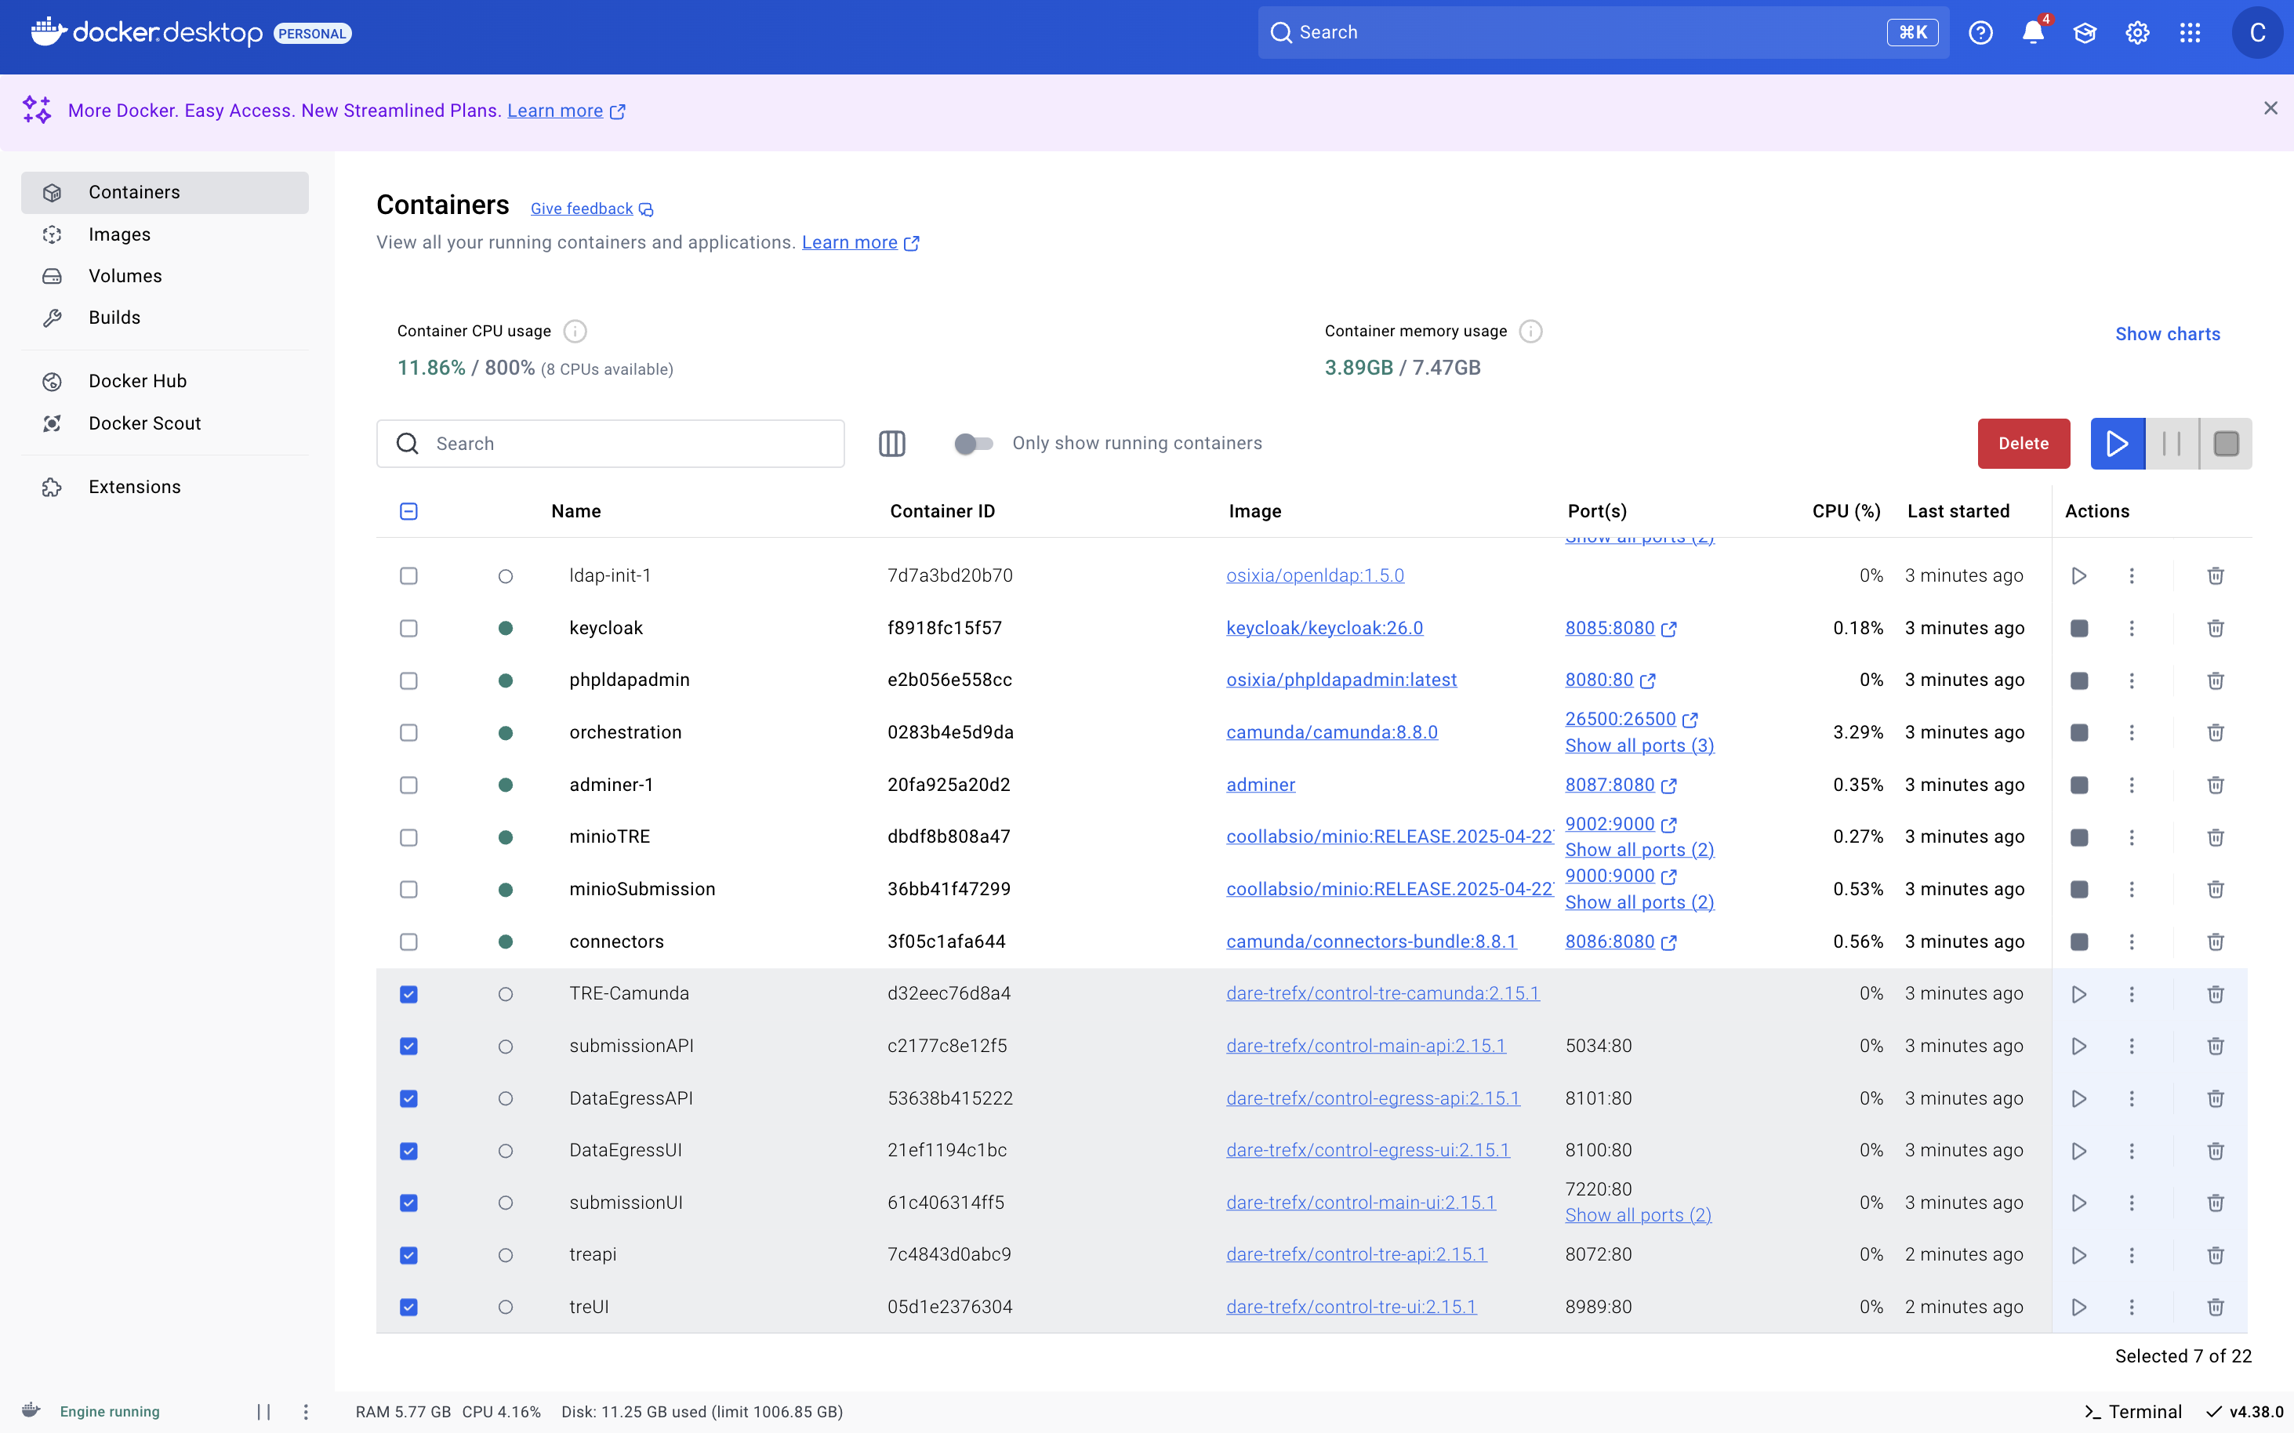Check the phpldapadmin row checkbox
The image size is (2294, 1433).
click(408, 680)
